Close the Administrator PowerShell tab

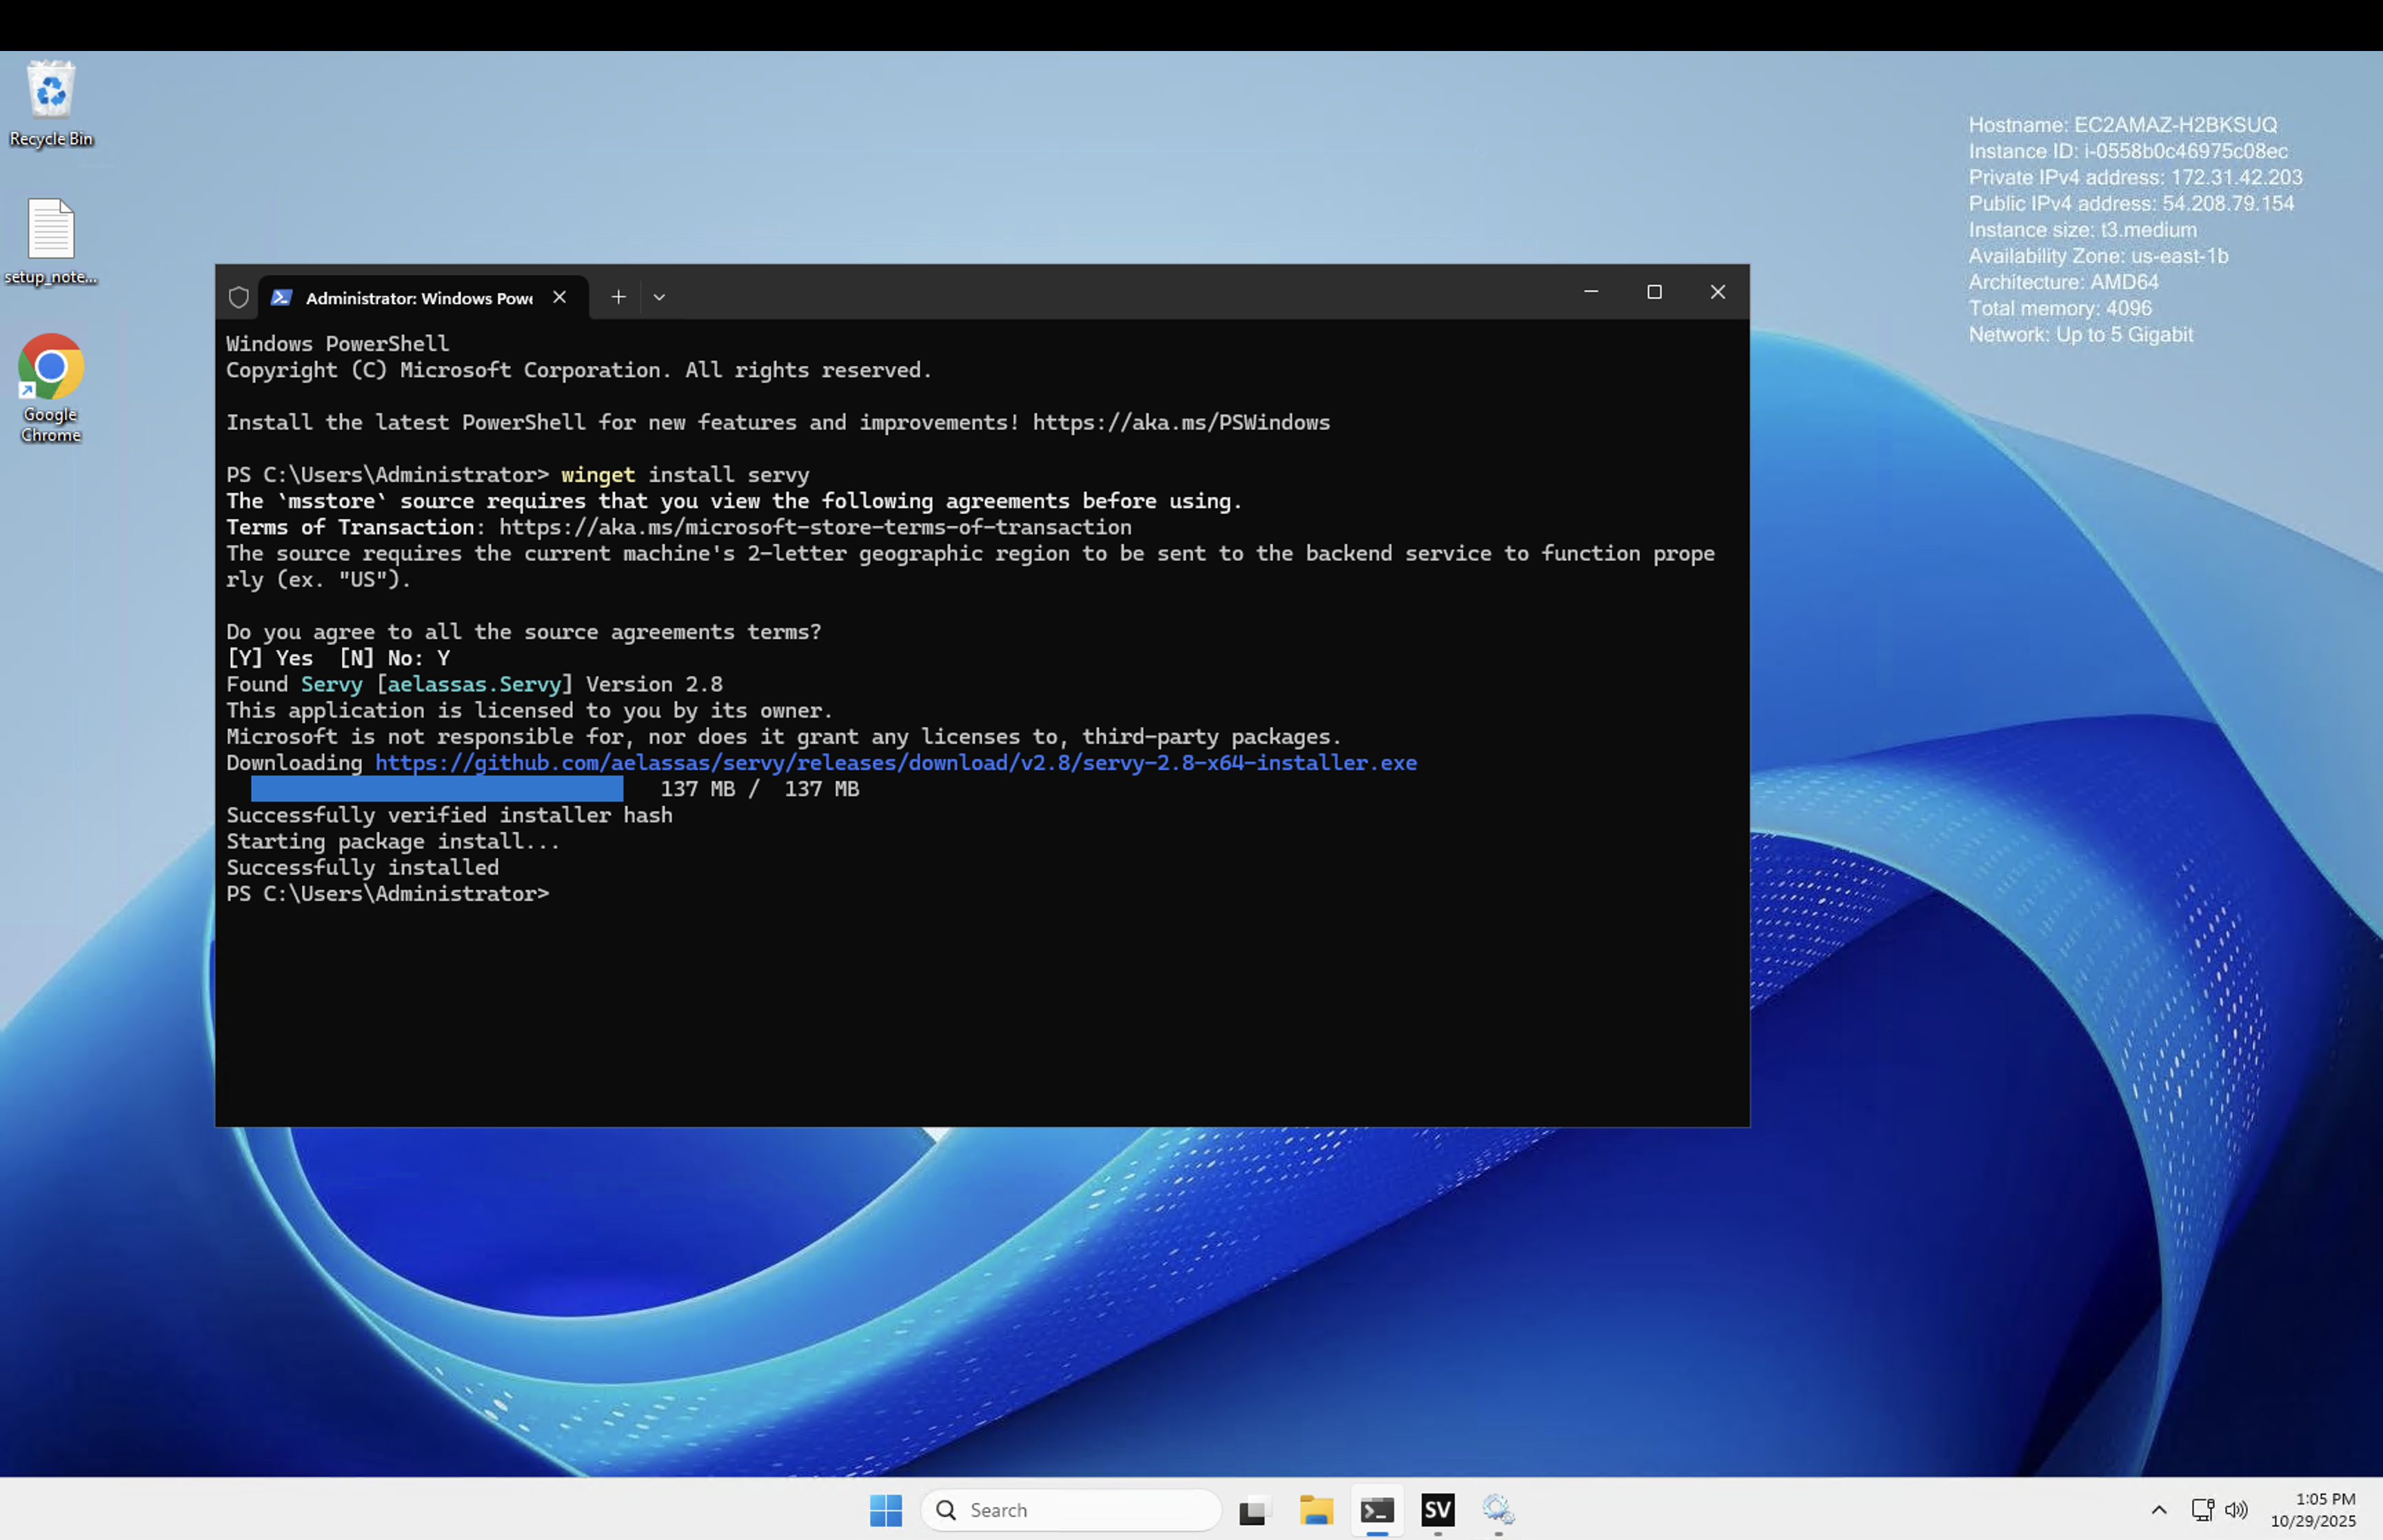pos(560,297)
